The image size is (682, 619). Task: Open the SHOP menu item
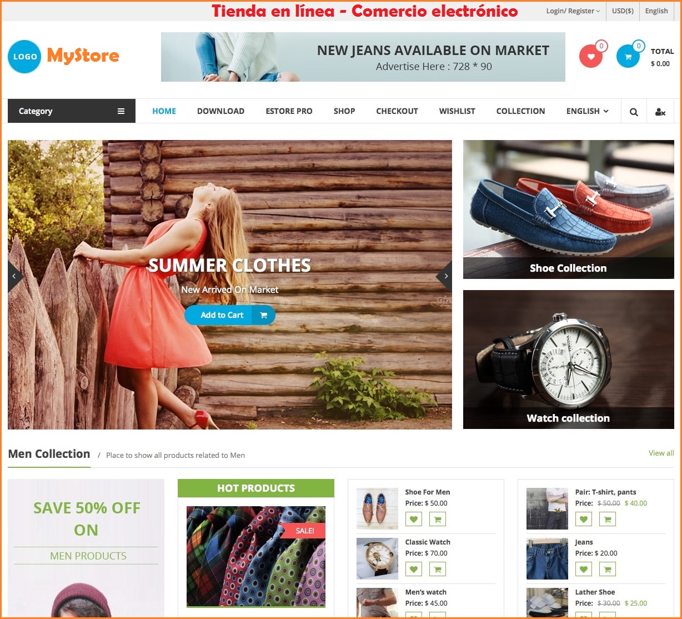pos(344,111)
